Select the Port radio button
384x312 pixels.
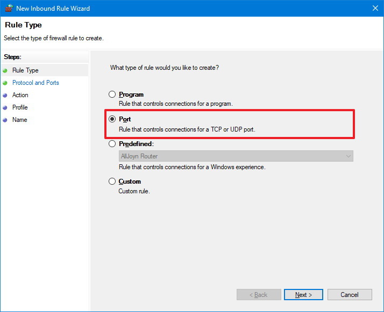(112, 119)
